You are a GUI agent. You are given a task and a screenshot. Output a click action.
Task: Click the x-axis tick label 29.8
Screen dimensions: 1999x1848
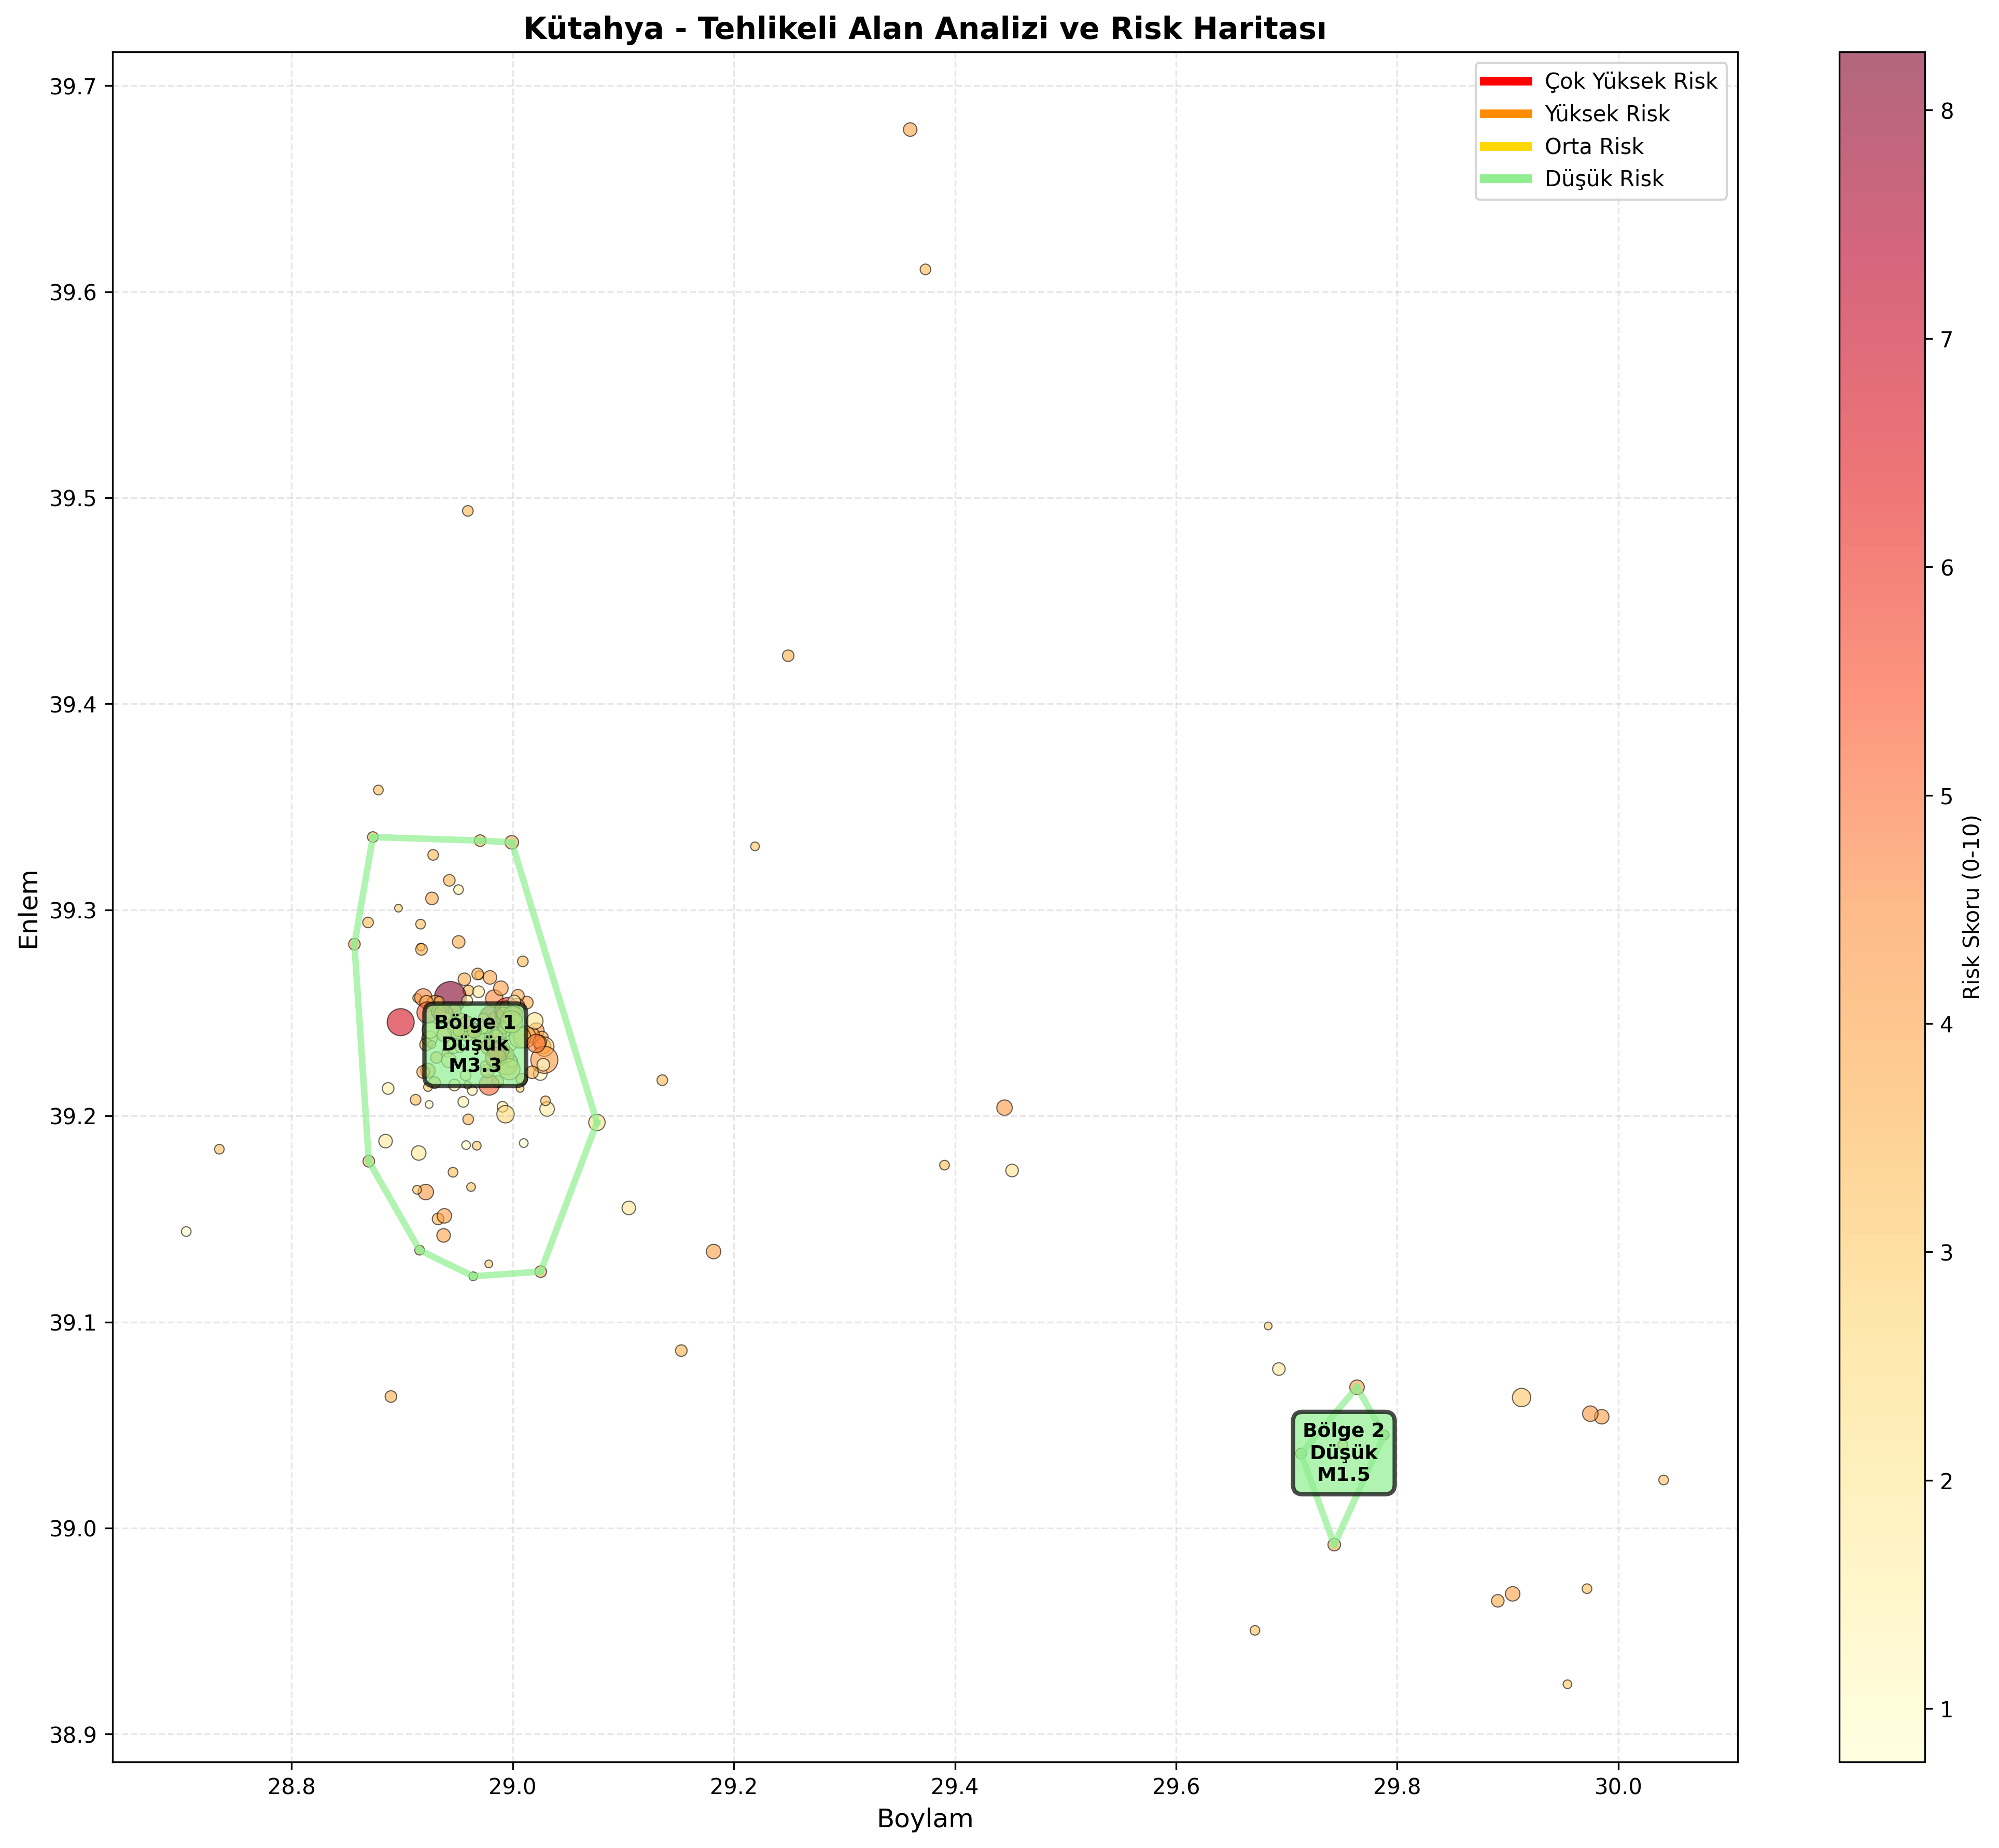click(x=1397, y=1787)
